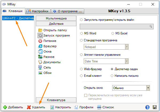Click the MKey app icon in title bar
Viewport: 160px width, 112px height.
point(4,4)
